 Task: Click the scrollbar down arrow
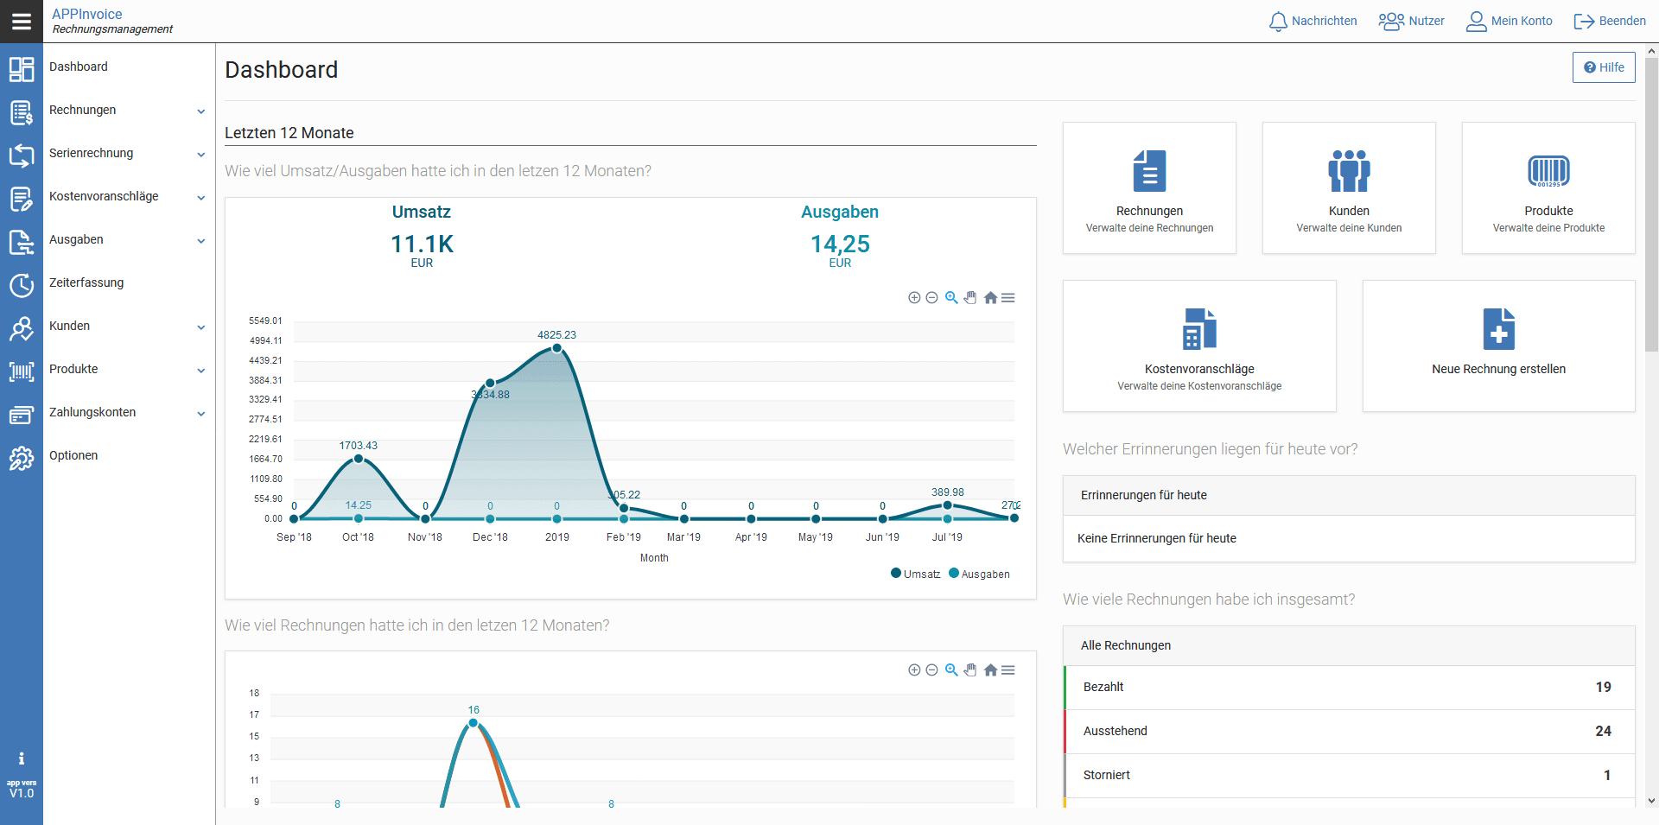(1651, 801)
